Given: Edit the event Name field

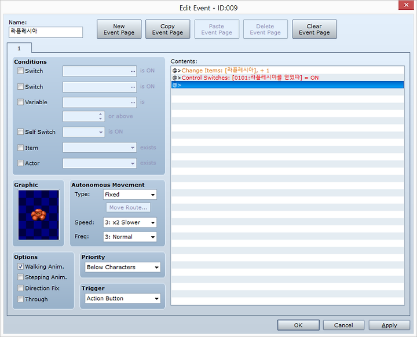Looking at the screenshot, I should 46,32.
